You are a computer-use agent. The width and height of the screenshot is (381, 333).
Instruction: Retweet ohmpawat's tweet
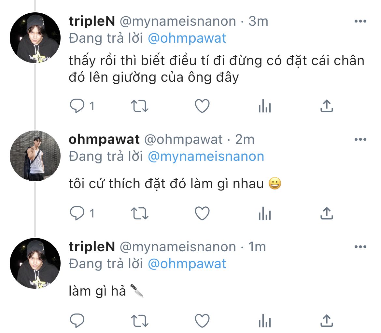pyautogui.click(x=140, y=214)
